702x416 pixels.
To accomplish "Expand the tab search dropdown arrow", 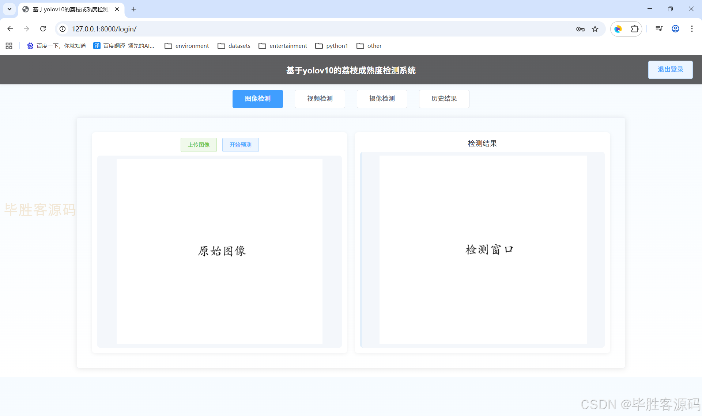I will 10,9.
